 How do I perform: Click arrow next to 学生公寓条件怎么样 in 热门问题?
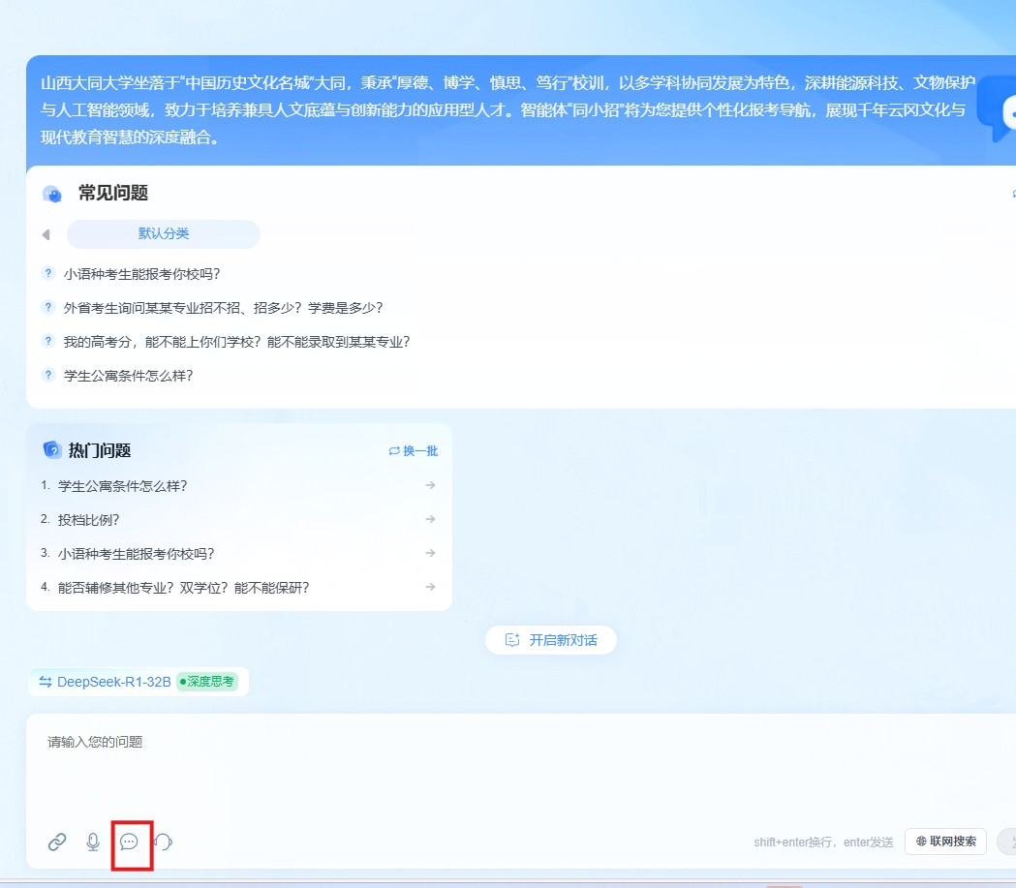430,485
